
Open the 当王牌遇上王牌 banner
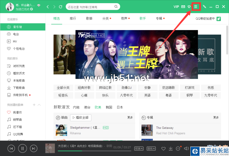137,54
